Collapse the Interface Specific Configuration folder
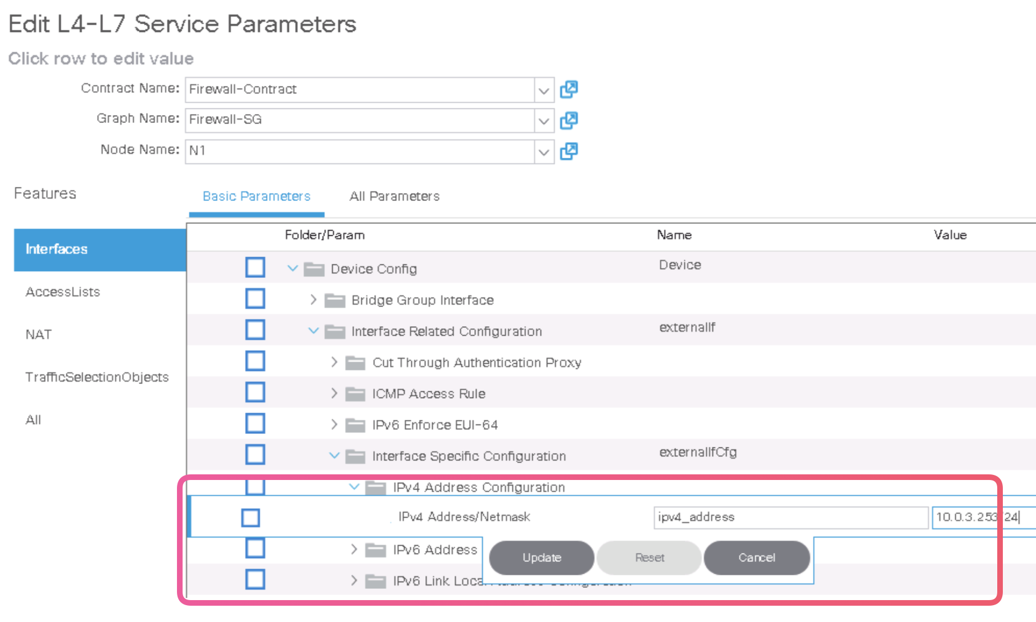 334,455
